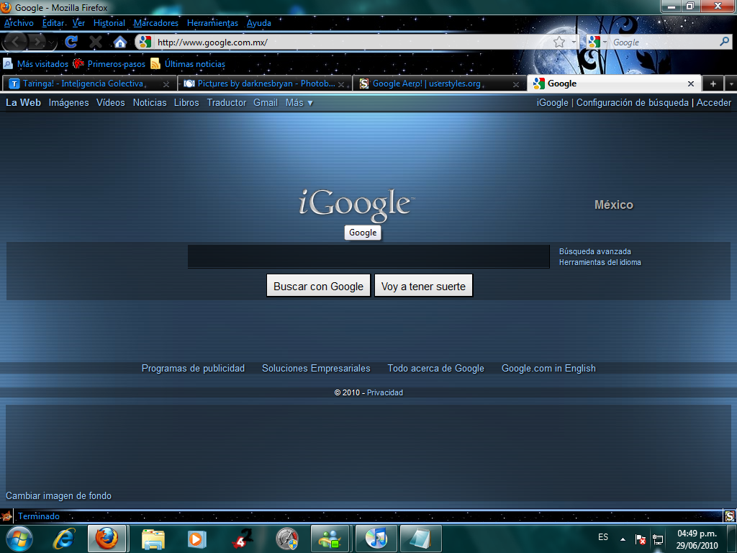Image resolution: width=737 pixels, height=553 pixels.
Task: Click the search bar magnifier icon
Action: point(724,42)
